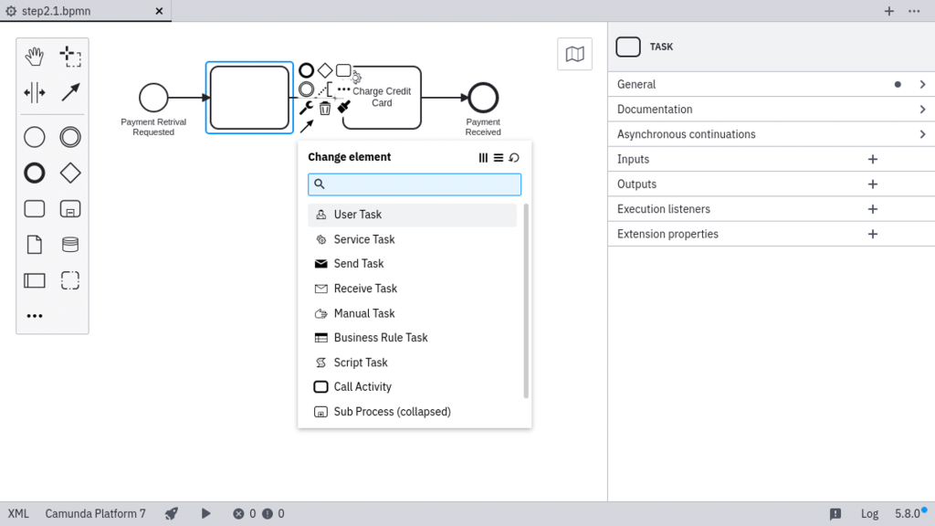The height and width of the screenshot is (526, 935).
Task: Click the Camunda Platform 7 engine label
Action: coord(95,514)
